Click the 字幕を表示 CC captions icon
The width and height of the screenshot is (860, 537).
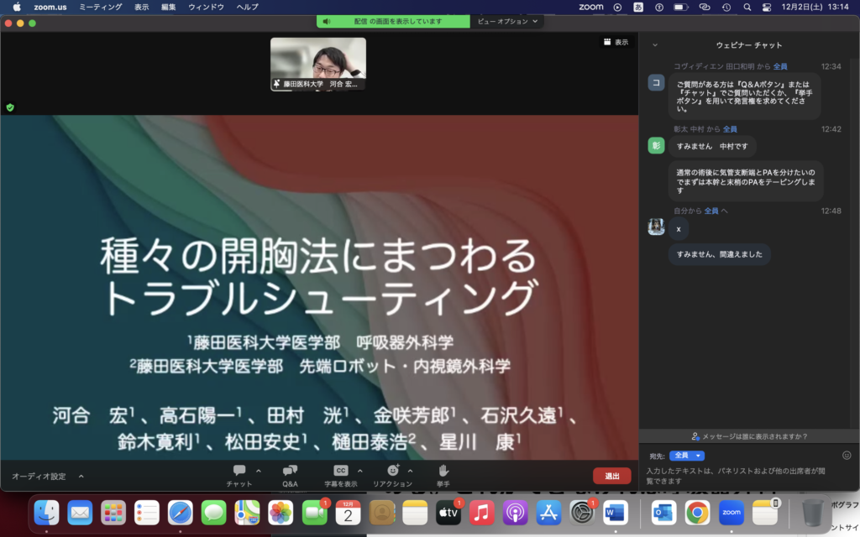pyautogui.click(x=341, y=471)
